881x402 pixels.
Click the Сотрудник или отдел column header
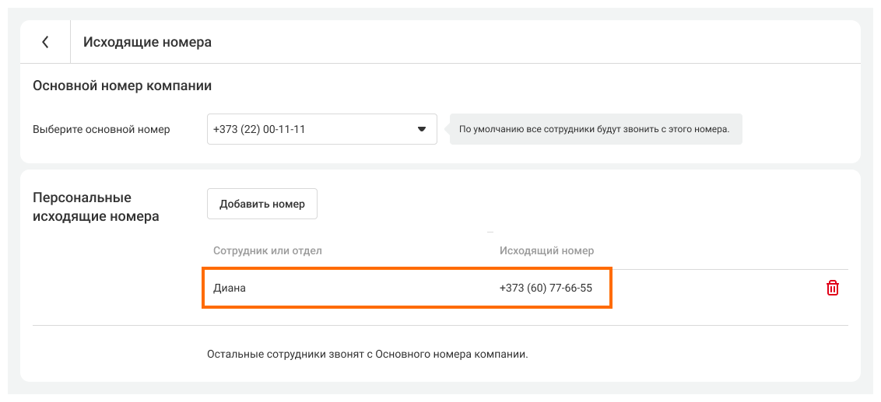tap(268, 250)
